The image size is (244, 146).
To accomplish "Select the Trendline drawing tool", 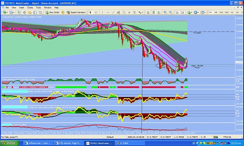I will [113, 12].
